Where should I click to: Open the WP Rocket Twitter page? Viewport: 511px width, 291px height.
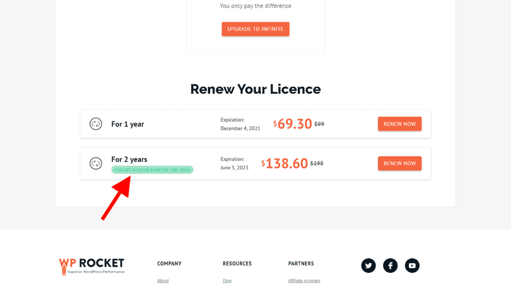(368, 266)
